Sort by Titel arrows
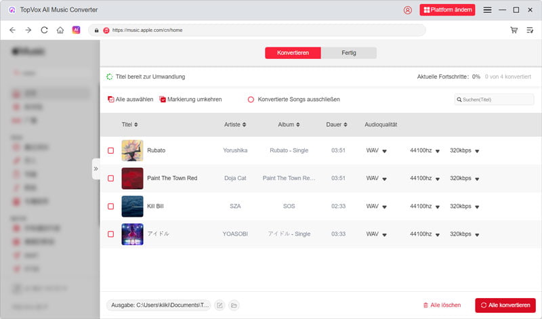This screenshot has width=542, height=319. tap(136, 125)
